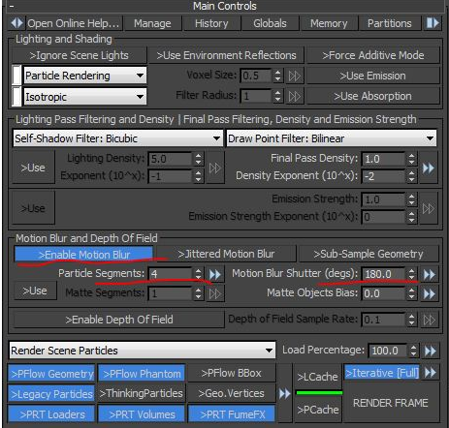Click the Lighting Density value field
449x428 pixels.
171,159
